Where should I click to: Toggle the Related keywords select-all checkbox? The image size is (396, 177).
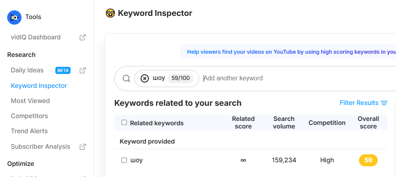point(124,123)
